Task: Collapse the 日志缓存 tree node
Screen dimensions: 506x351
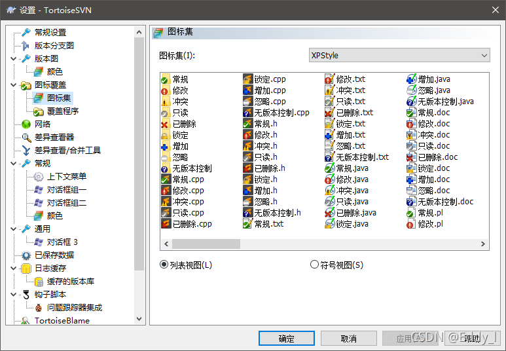Action: click(x=14, y=268)
